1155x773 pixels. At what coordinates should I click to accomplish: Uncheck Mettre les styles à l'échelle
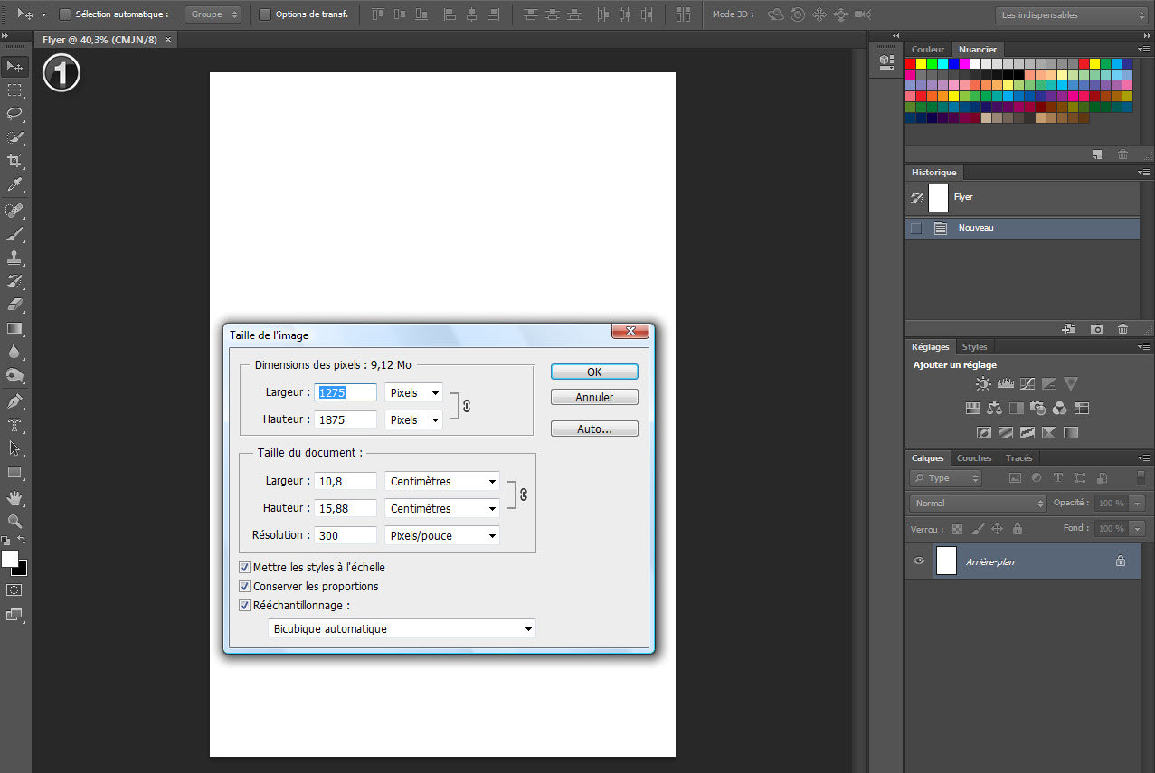[245, 568]
